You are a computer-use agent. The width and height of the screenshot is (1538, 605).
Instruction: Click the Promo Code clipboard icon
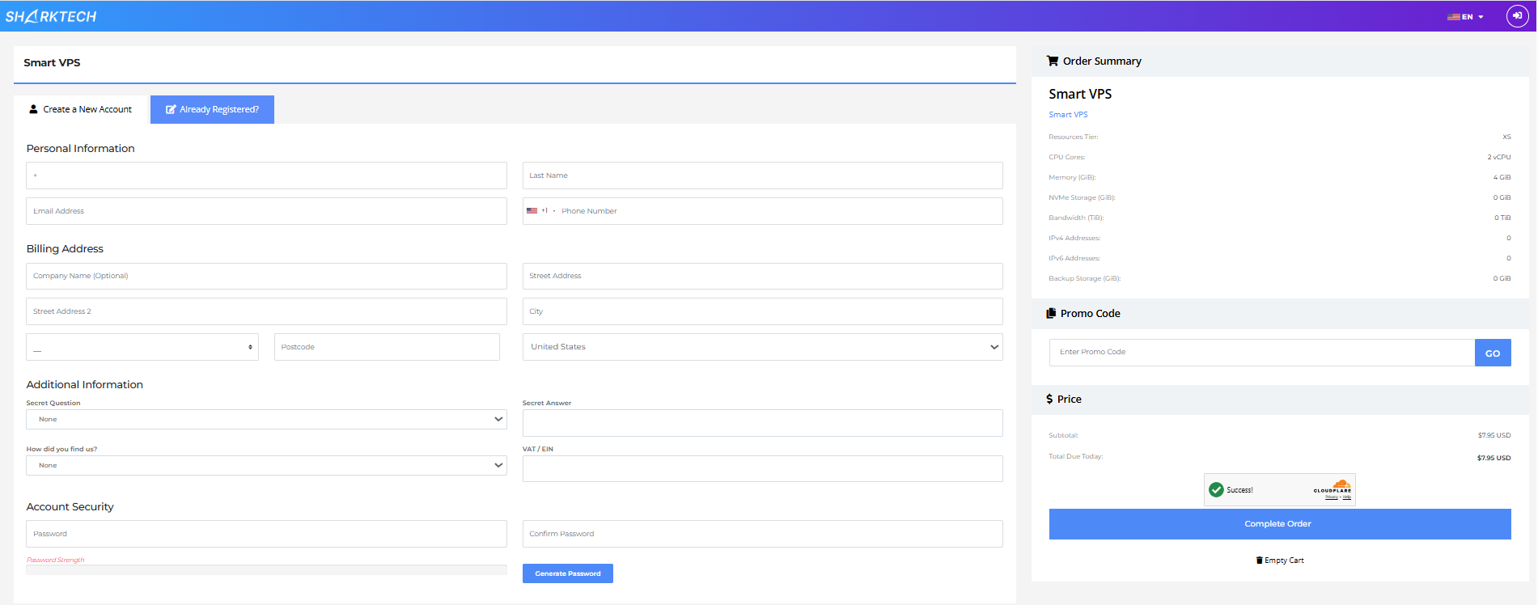point(1051,313)
